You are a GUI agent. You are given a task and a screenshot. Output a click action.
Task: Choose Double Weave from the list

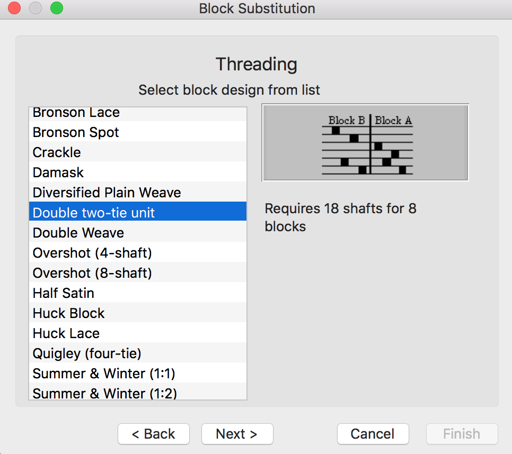tap(78, 233)
